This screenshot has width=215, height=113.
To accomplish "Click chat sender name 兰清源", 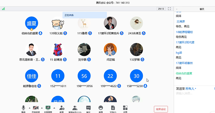I will pos(181,21).
